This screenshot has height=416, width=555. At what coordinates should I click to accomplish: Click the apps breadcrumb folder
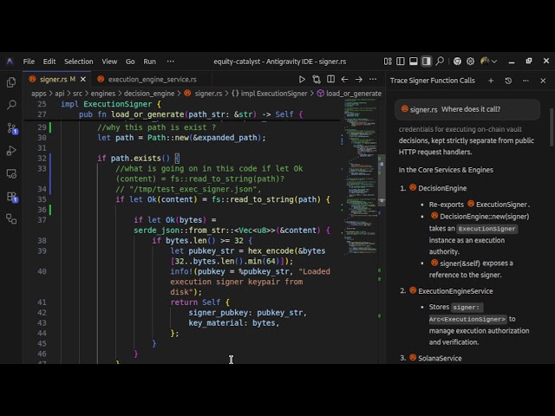38,94
